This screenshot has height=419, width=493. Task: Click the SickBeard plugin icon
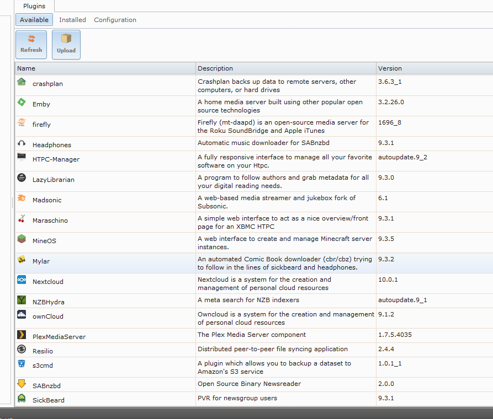pos(22,398)
